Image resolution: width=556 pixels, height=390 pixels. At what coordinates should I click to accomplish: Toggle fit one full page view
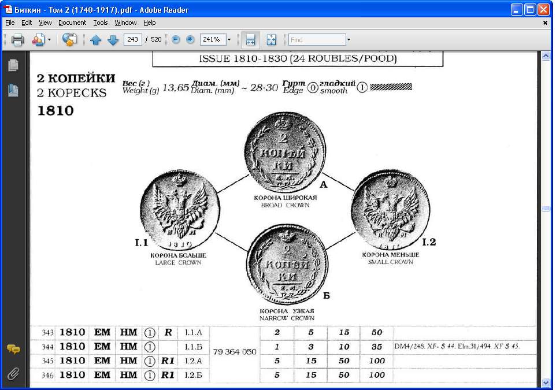point(271,40)
